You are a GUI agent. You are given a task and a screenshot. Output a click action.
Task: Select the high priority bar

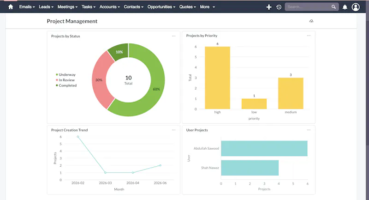pos(217,78)
